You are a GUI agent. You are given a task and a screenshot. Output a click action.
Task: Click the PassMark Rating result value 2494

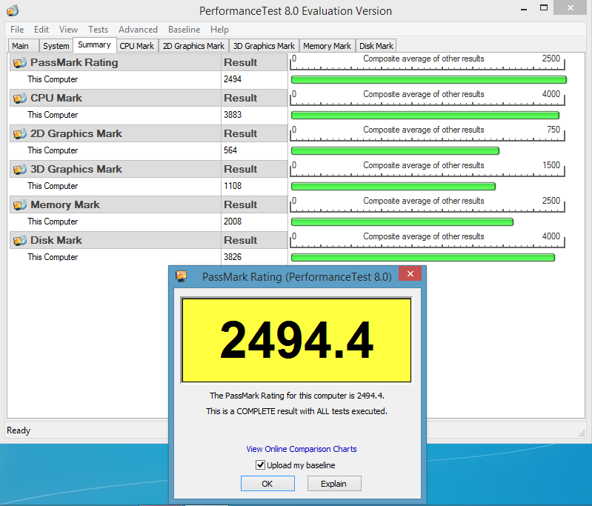point(232,79)
